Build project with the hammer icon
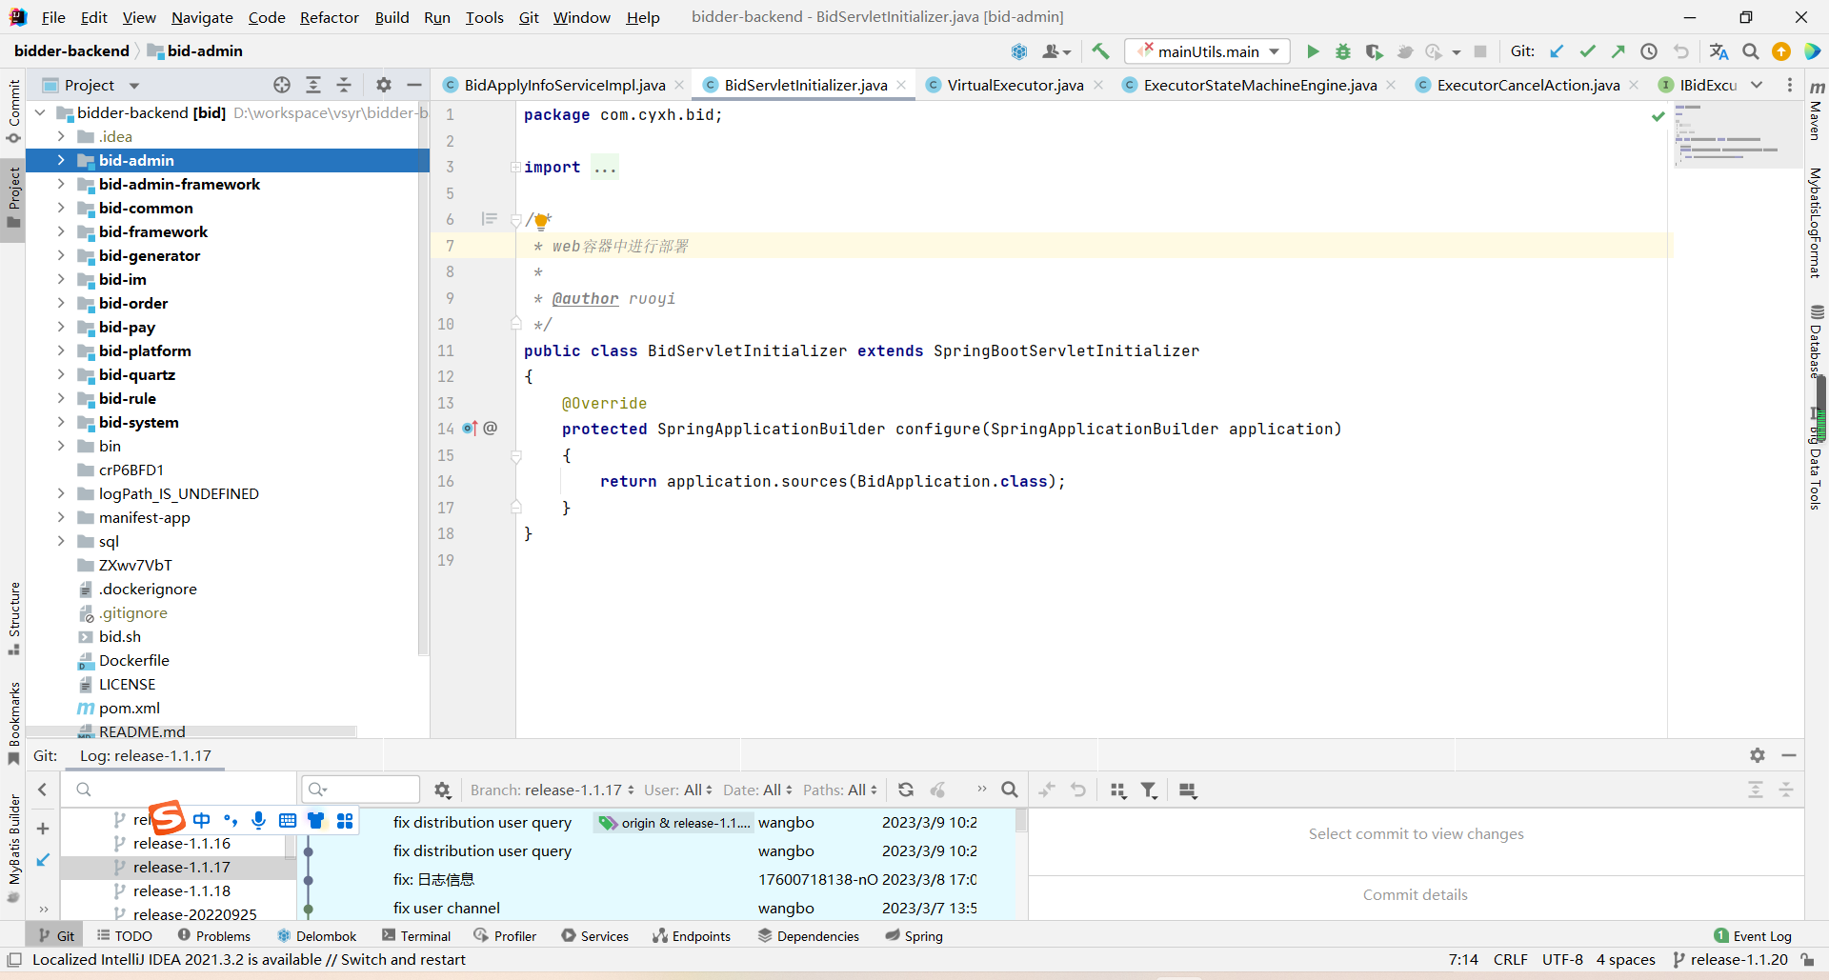 1100,51
